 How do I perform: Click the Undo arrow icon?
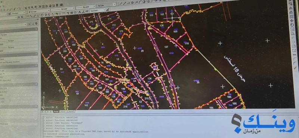[15, 9]
